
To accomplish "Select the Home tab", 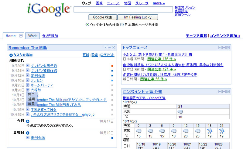I will [11, 36].
